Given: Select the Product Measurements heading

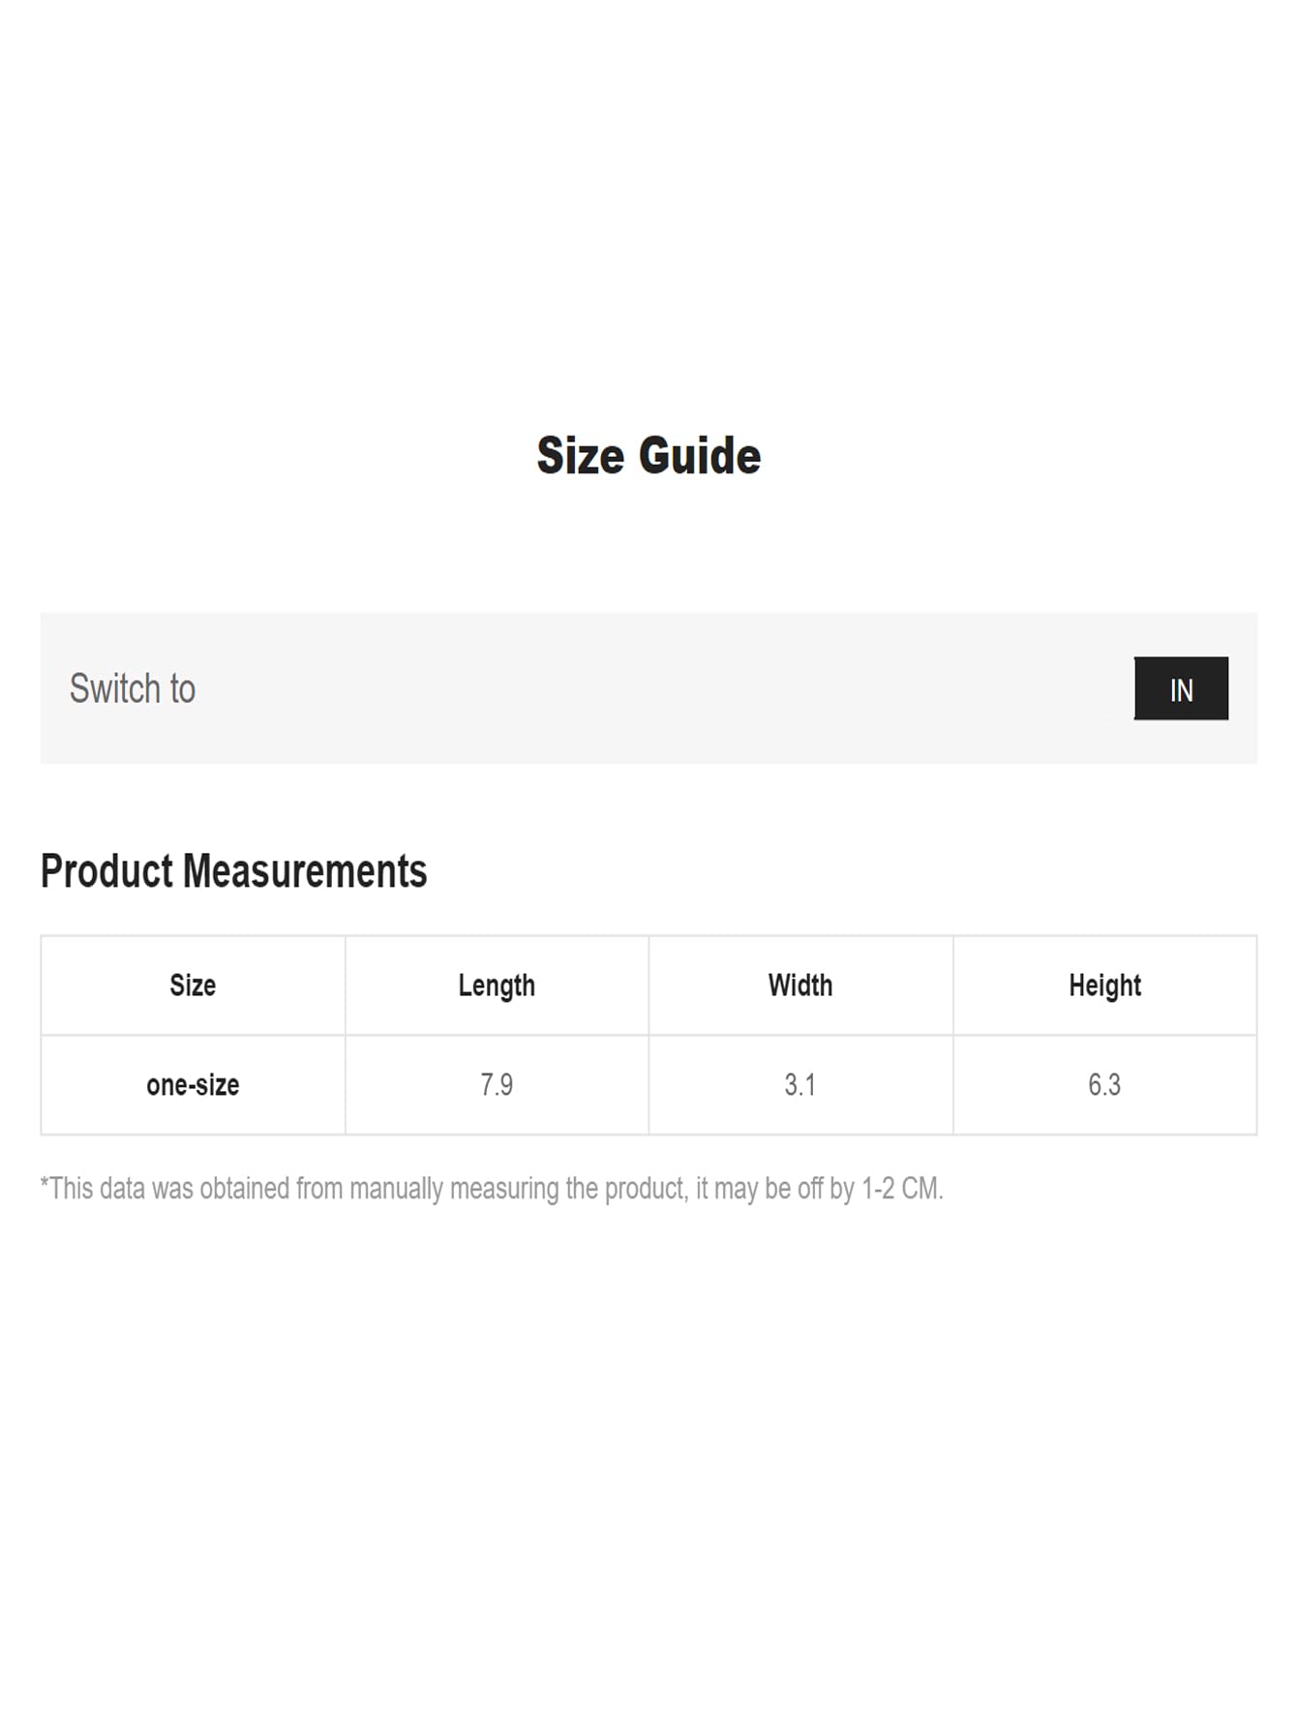Looking at the screenshot, I should pos(233,871).
